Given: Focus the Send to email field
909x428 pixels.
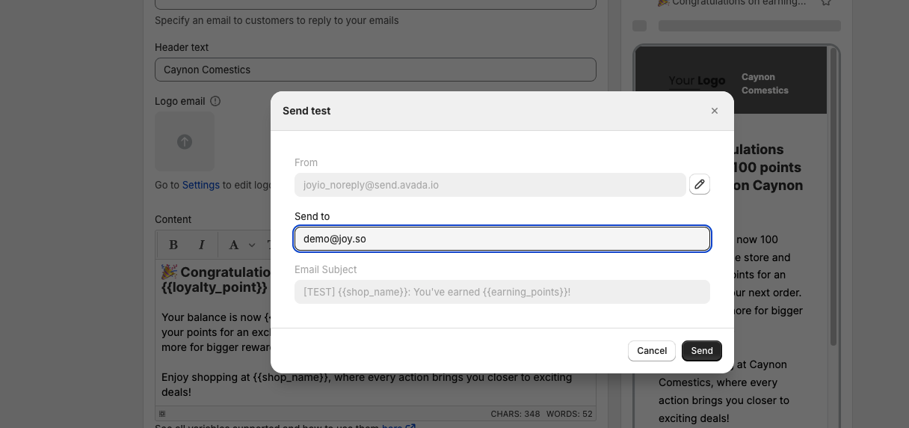Looking at the screenshot, I should click(x=502, y=239).
